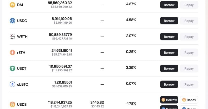Click the WETH token icon
The image size is (208, 109).
coord(12,37)
